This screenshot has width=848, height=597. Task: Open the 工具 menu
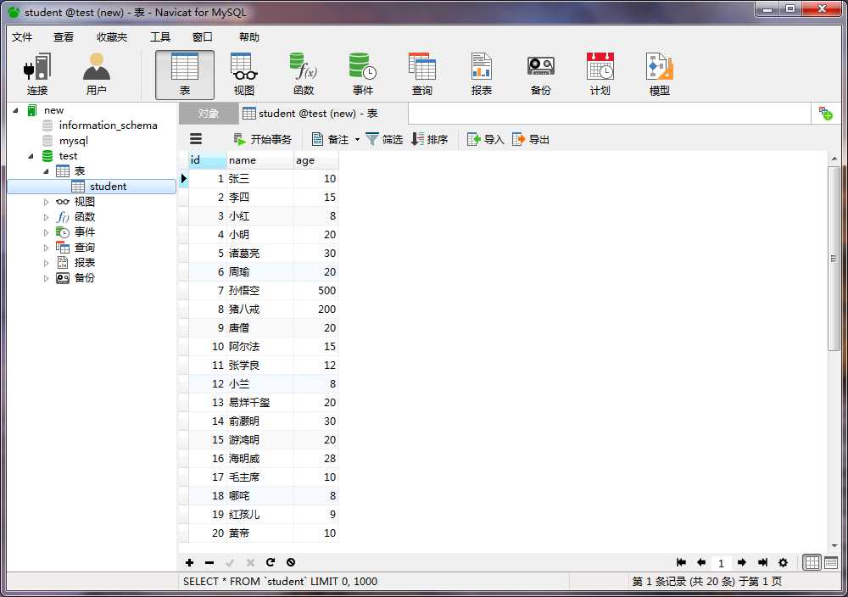click(160, 36)
